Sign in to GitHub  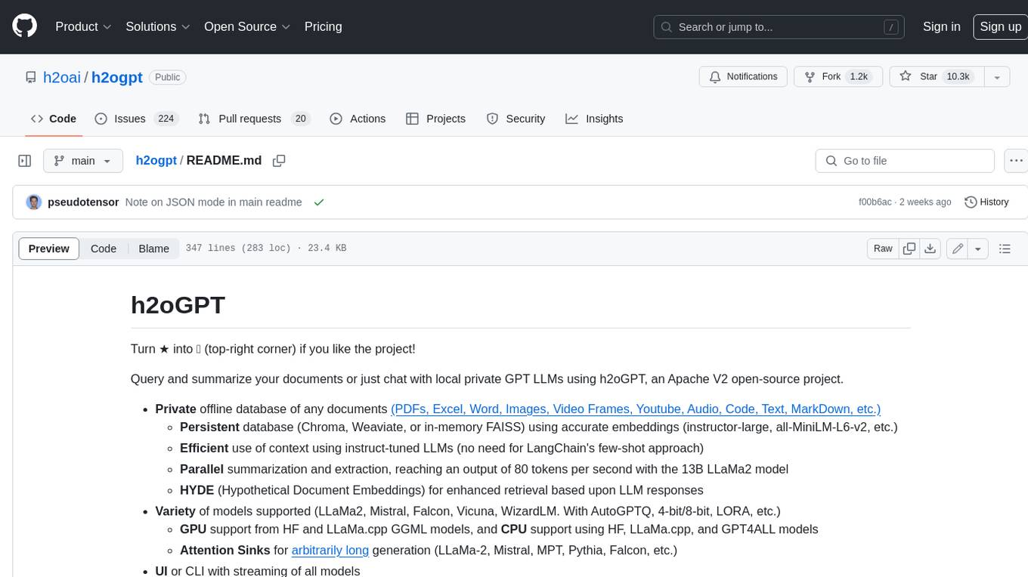click(941, 26)
